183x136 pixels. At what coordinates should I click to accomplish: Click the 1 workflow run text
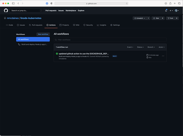click(x=62, y=47)
